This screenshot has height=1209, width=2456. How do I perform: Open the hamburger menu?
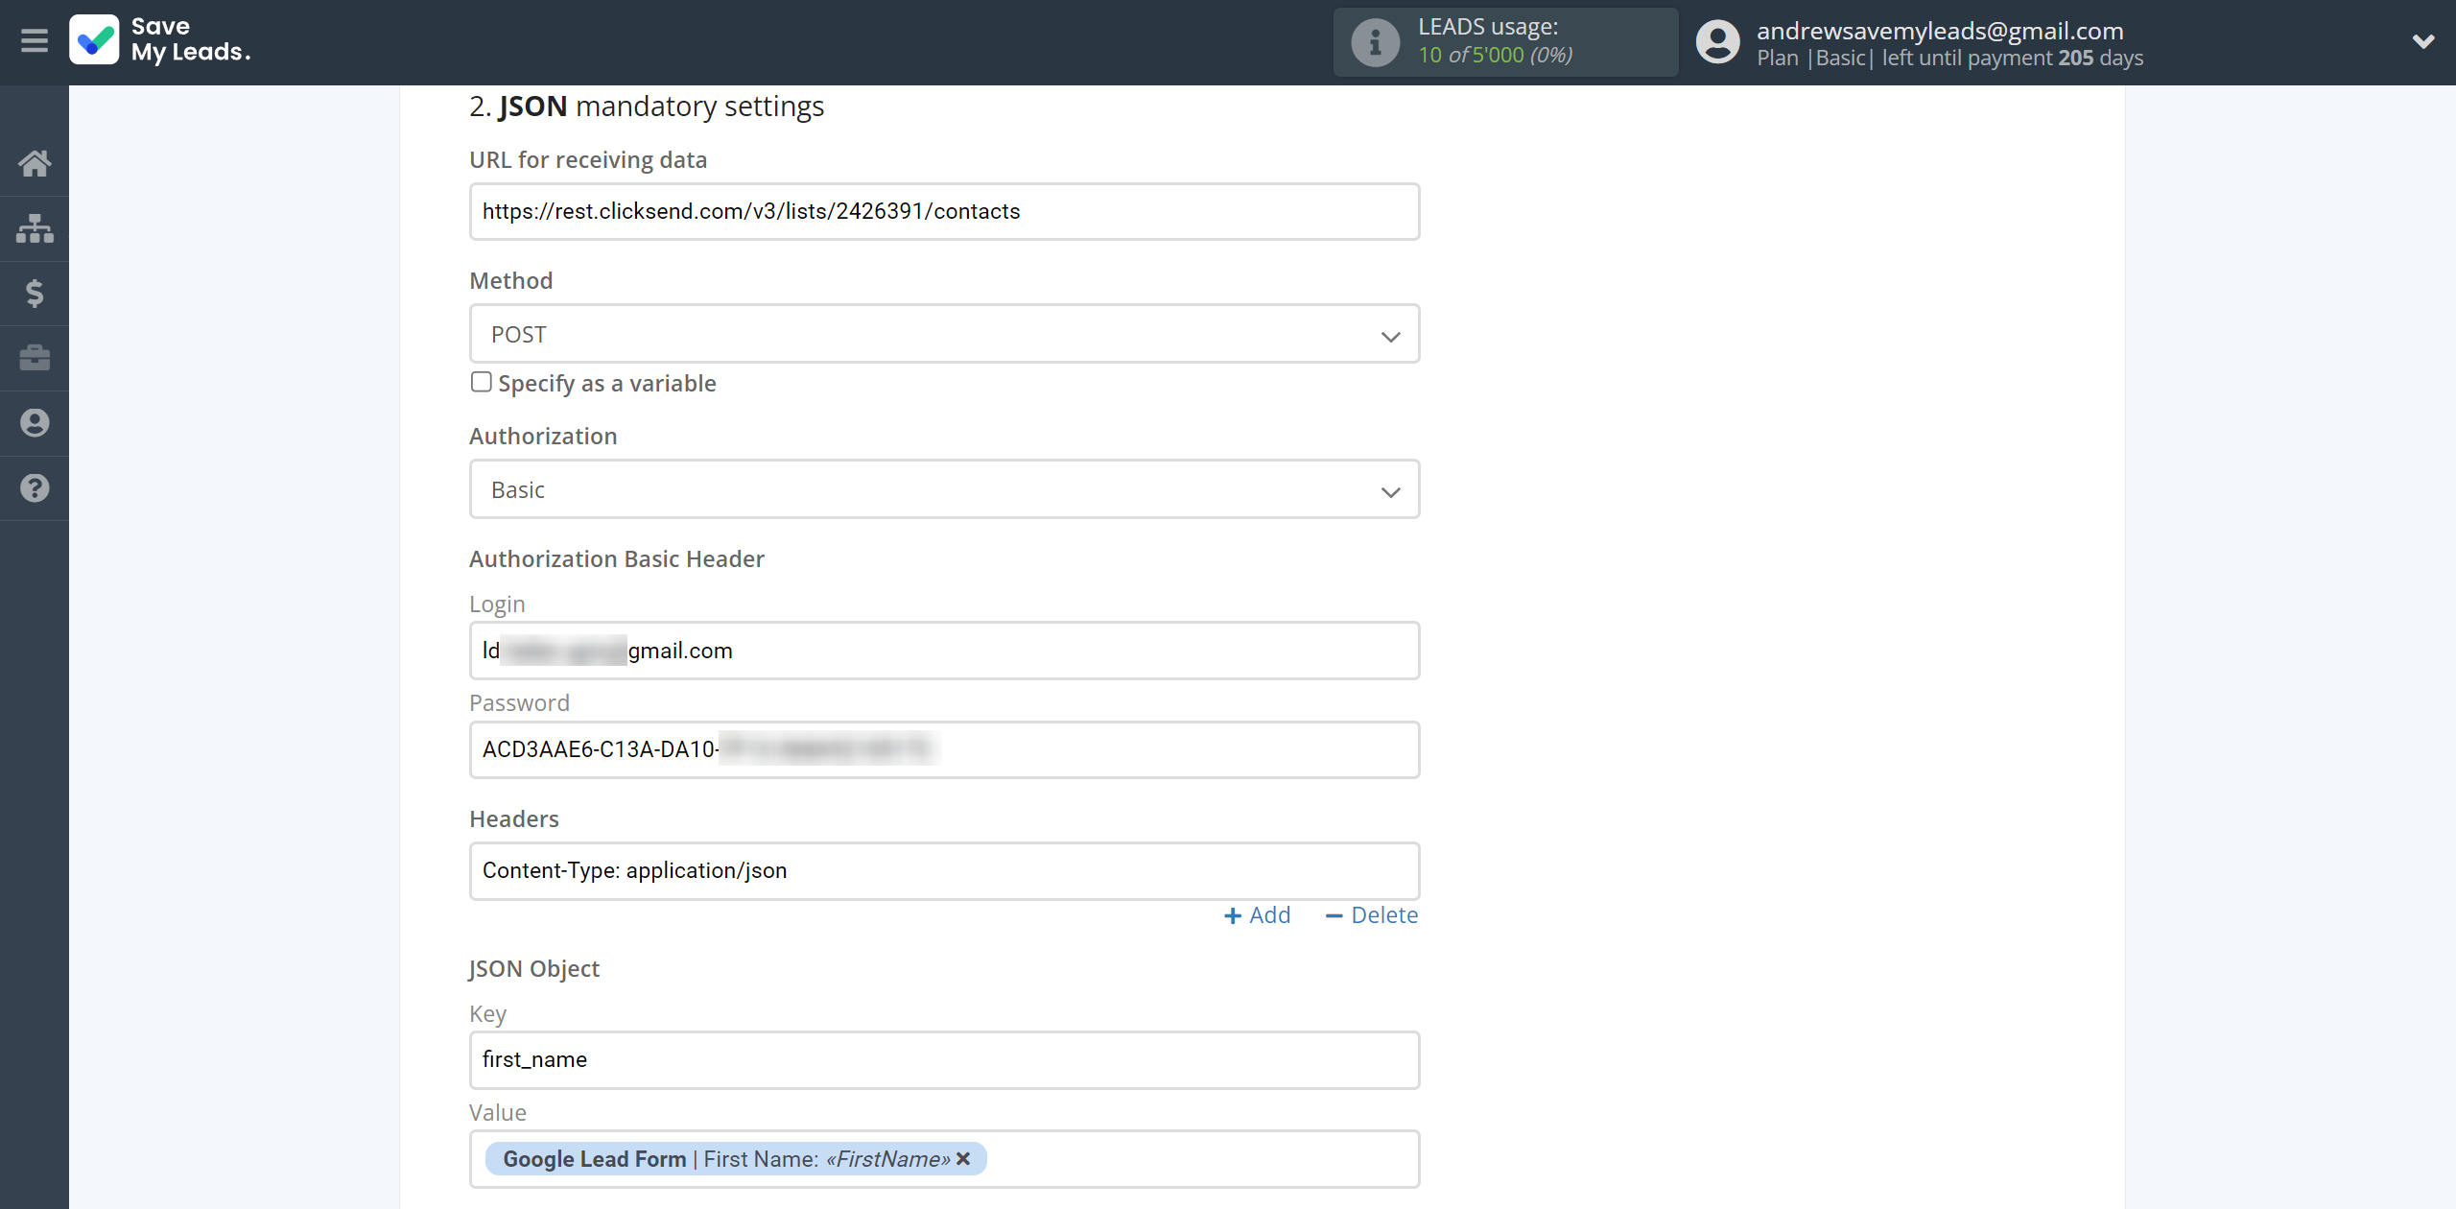(35, 40)
